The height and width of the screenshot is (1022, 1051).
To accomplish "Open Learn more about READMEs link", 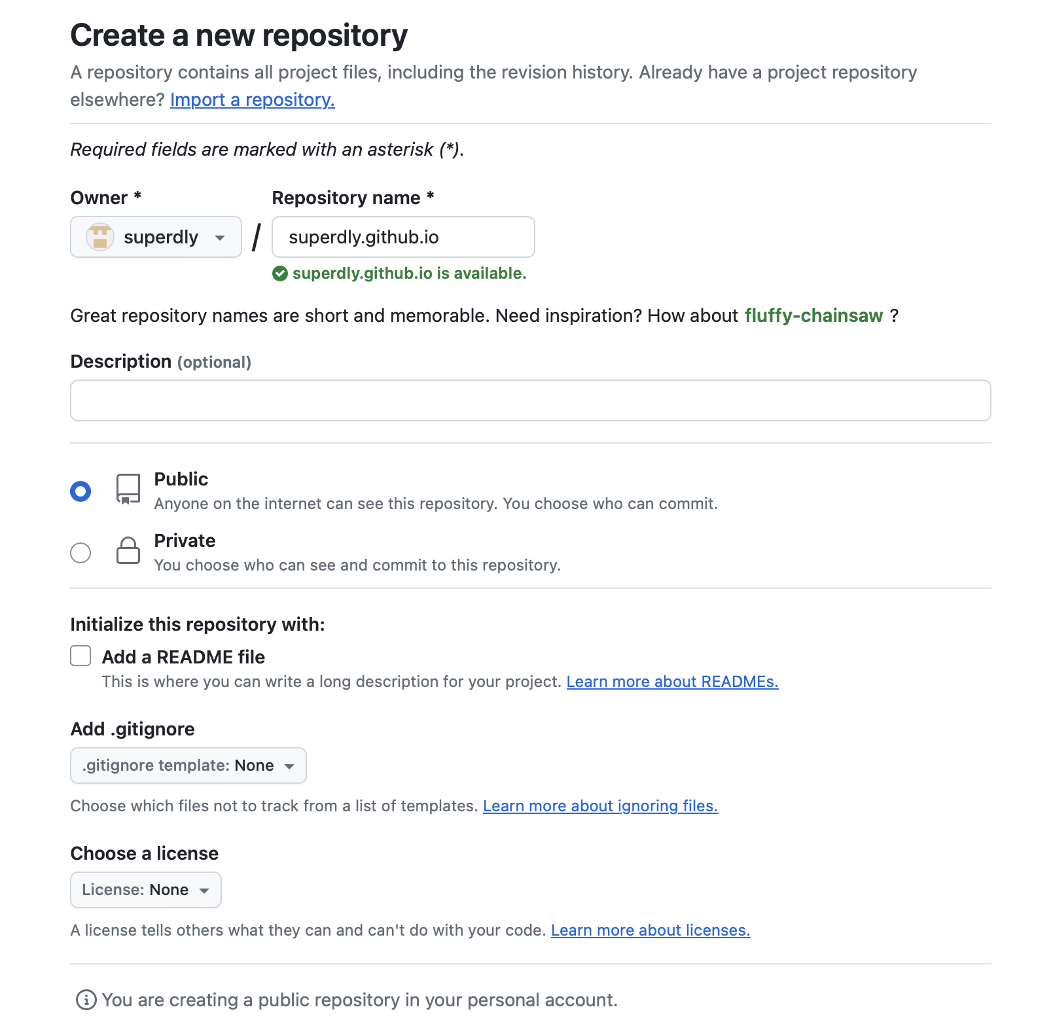I will (x=672, y=682).
